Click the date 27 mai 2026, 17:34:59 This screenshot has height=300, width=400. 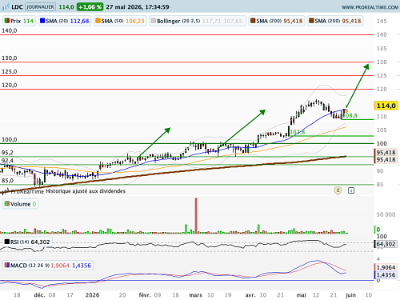pyautogui.click(x=138, y=7)
